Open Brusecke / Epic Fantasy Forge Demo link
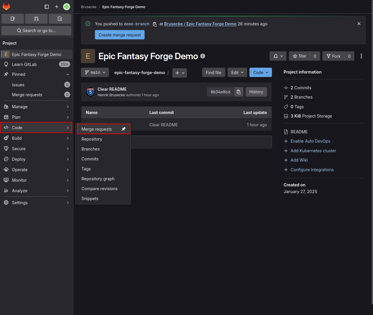 pyautogui.click(x=200, y=24)
